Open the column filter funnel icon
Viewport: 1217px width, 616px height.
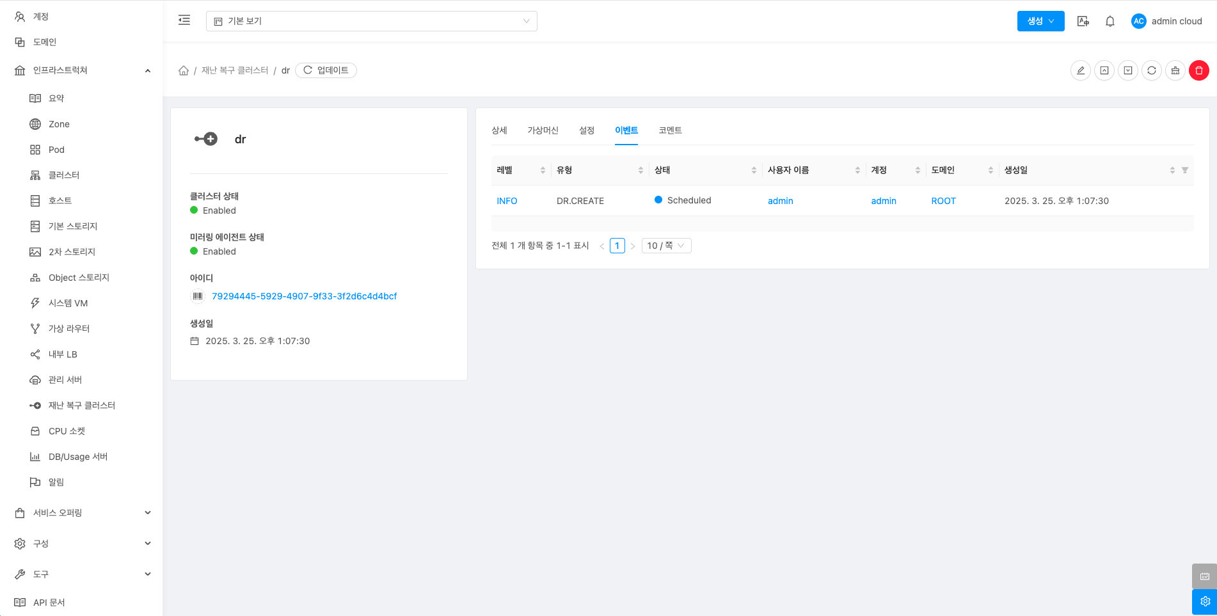1185,170
